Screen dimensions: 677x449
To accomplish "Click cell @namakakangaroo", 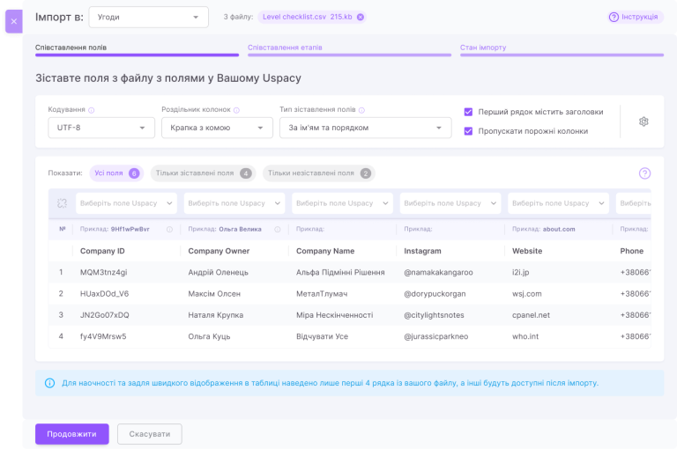I will (x=438, y=273).
